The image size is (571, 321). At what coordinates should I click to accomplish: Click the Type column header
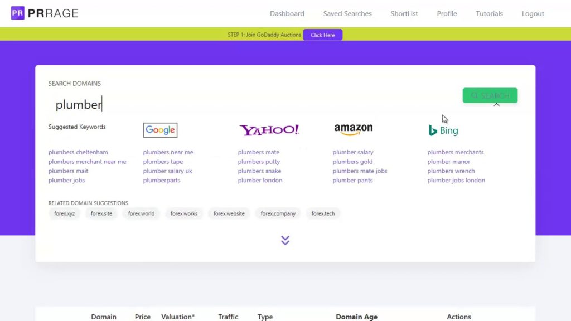pyautogui.click(x=265, y=317)
